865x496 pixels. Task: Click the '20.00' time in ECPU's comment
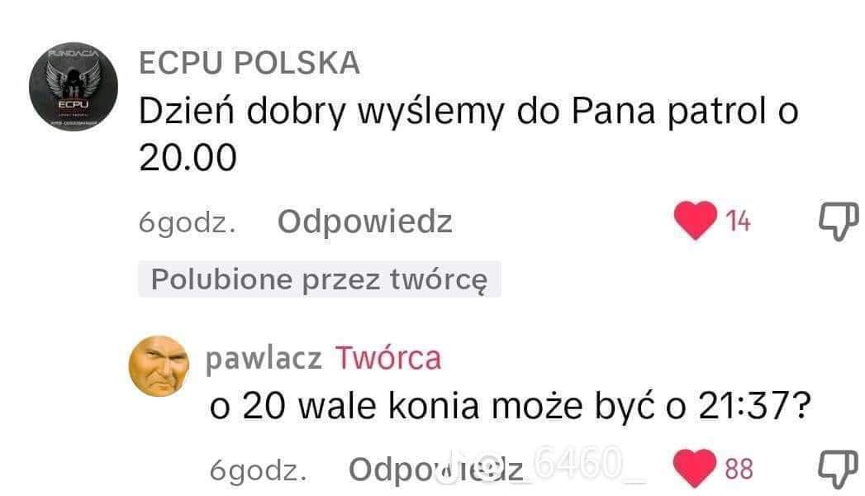pyautogui.click(x=188, y=158)
